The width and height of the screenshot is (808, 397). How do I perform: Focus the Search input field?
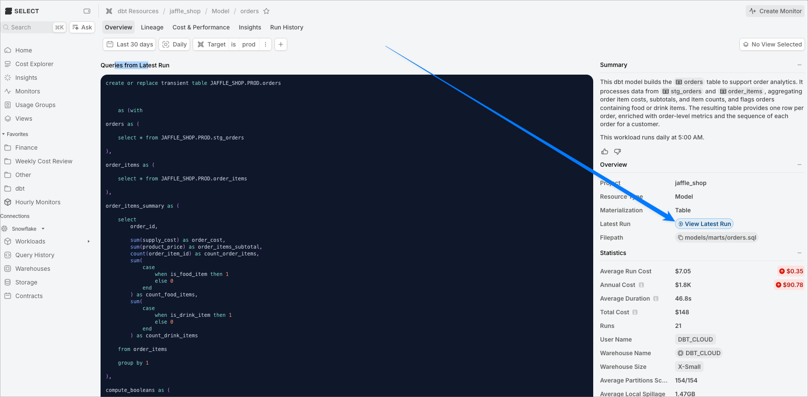click(34, 27)
